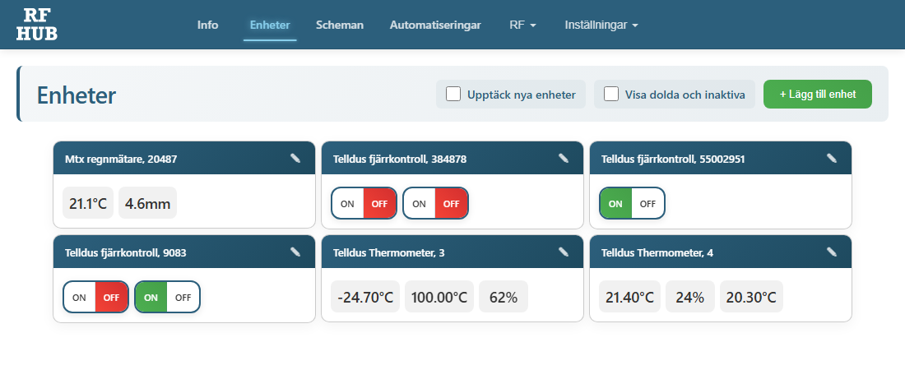Select the 24% humidity value
The height and width of the screenshot is (370, 905).
[690, 298]
